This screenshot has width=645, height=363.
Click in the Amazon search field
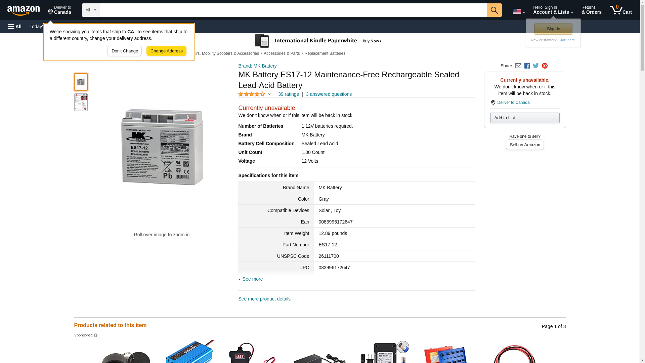tap(292, 10)
